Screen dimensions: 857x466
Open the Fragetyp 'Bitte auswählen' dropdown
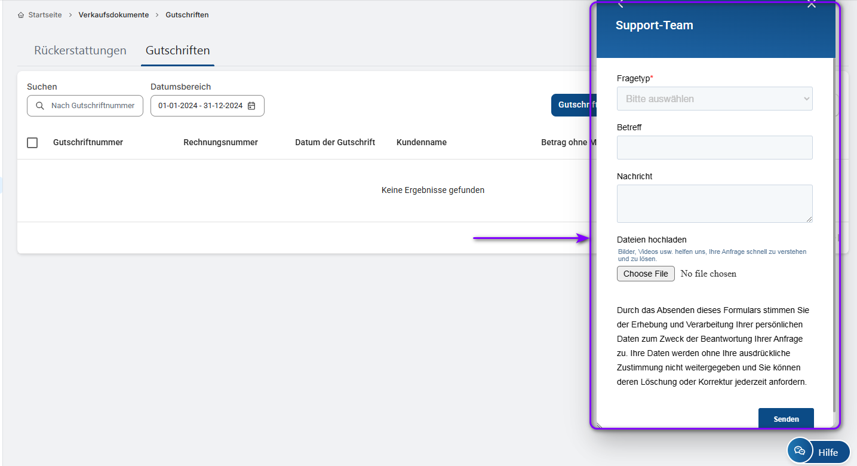[714, 99]
